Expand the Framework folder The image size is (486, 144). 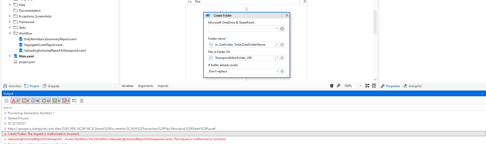[x=10, y=22]
